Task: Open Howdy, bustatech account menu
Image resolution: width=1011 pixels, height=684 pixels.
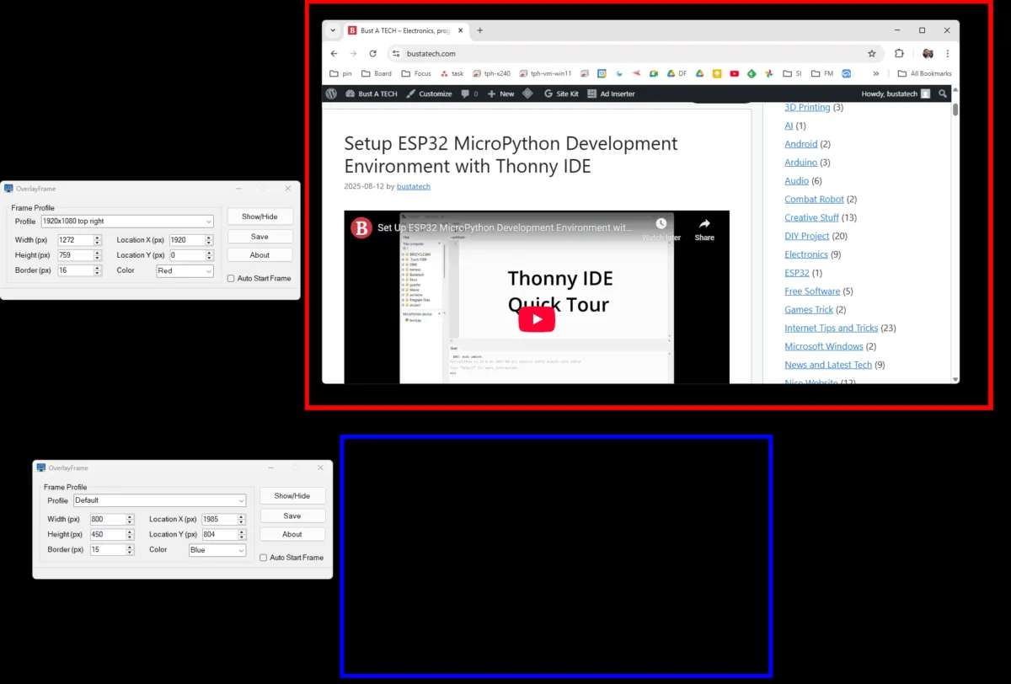Action: (x=896, y=94)
